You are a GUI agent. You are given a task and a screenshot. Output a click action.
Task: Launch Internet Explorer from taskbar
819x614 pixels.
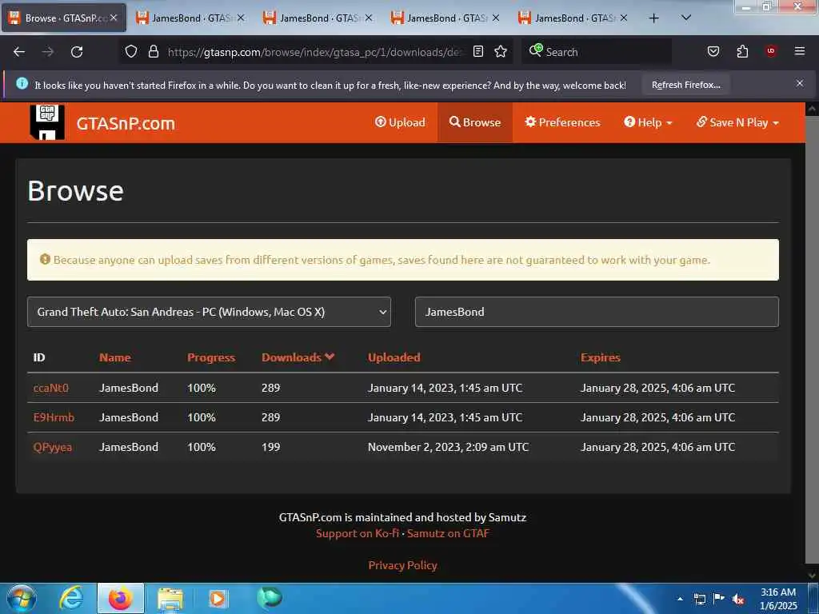click(x=71, y=598)
